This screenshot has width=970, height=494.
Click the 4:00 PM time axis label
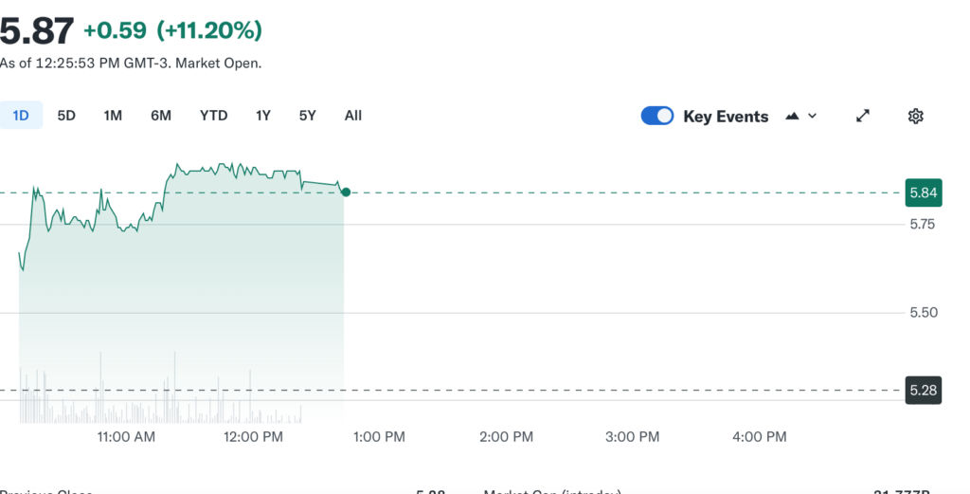click(x=759, y=437)
